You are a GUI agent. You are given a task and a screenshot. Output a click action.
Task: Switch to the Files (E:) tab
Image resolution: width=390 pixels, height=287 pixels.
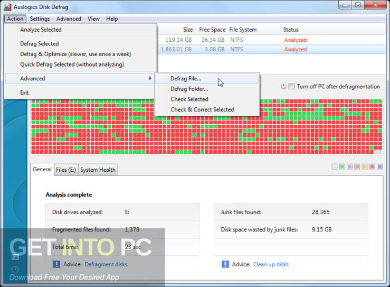coord(66,170)
